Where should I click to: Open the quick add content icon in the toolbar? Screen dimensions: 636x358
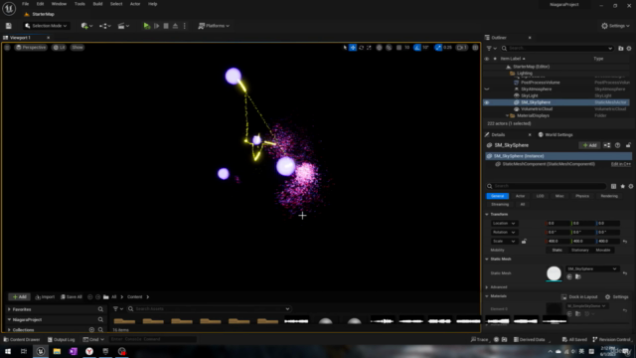(86, 26)
